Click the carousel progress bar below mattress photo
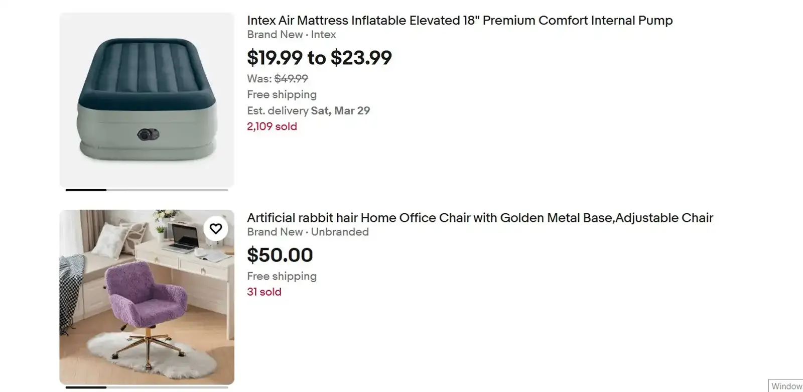 146,190
